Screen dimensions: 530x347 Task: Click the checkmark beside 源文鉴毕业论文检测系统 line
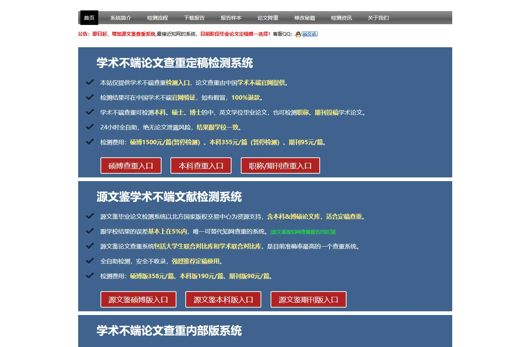coord(90,216)
